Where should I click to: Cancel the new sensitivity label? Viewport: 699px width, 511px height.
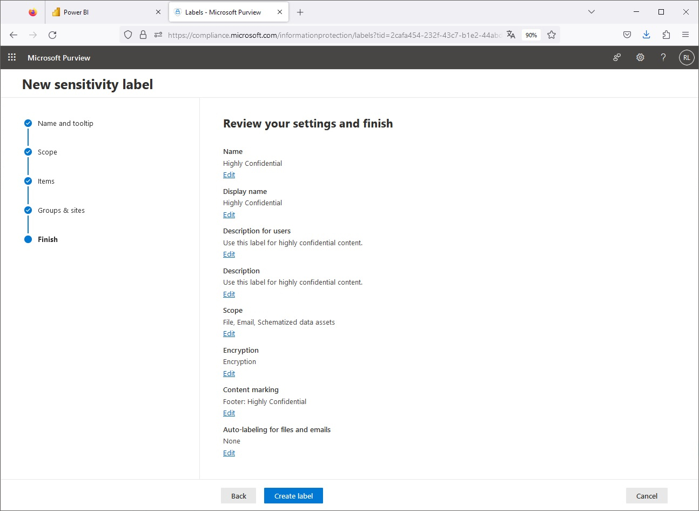pyautogui.click(x=646, y=495)
